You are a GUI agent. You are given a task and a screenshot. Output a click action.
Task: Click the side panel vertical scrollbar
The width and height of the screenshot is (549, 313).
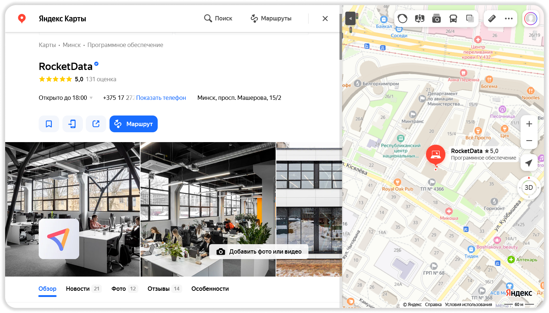[341, 37]
